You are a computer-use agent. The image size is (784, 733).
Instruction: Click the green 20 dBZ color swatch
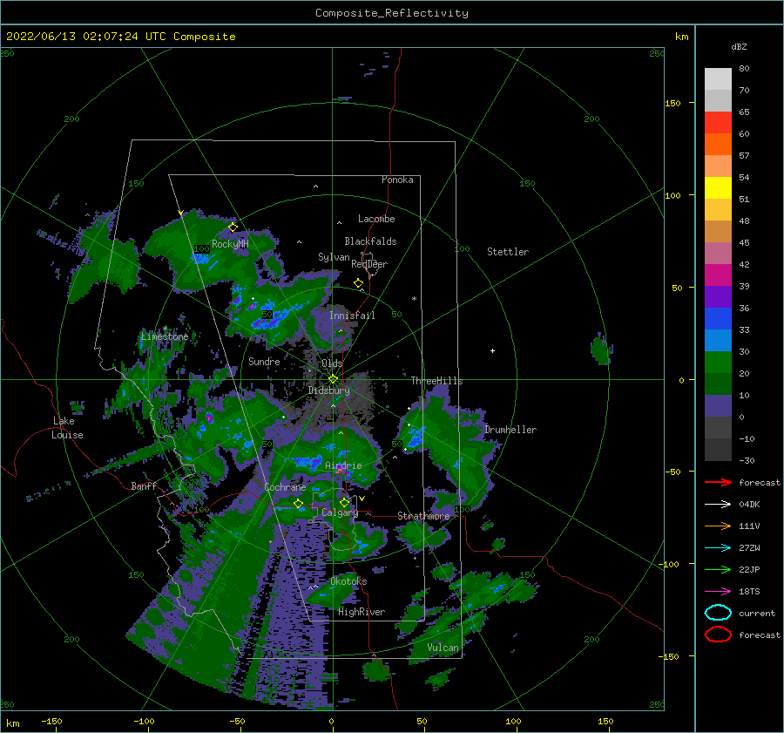(x=718, y=362)
